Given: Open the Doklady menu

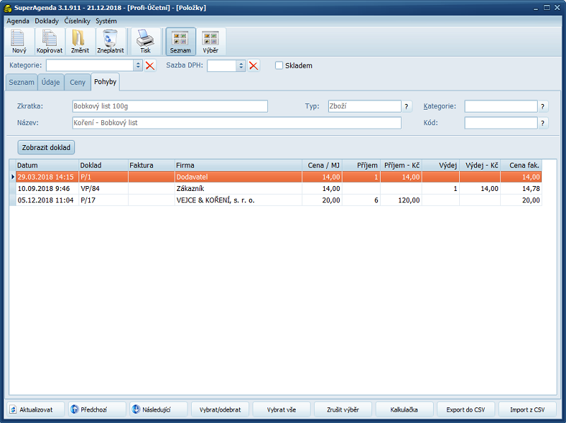Looking at the screenshot, I should (47, 21).
